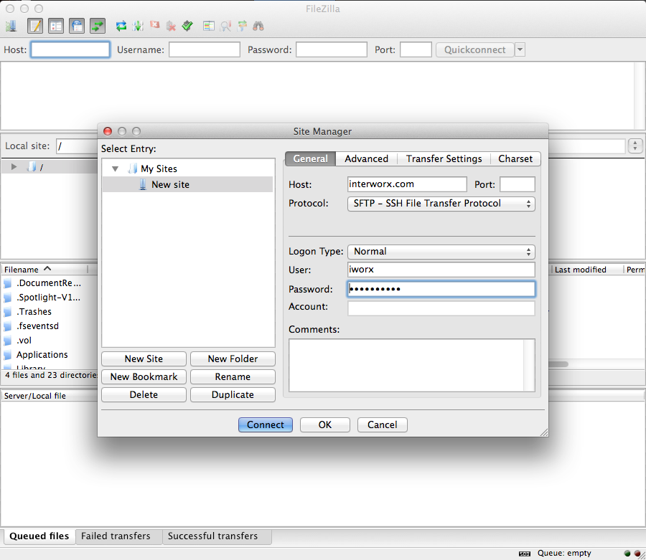Open the Site Manager toolbar icon
Image resolution: width=646 pixels, height=560 pixels.
click(x=11, y=27)
